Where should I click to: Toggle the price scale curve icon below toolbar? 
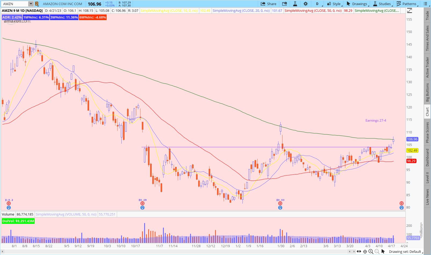coord(409,11)
